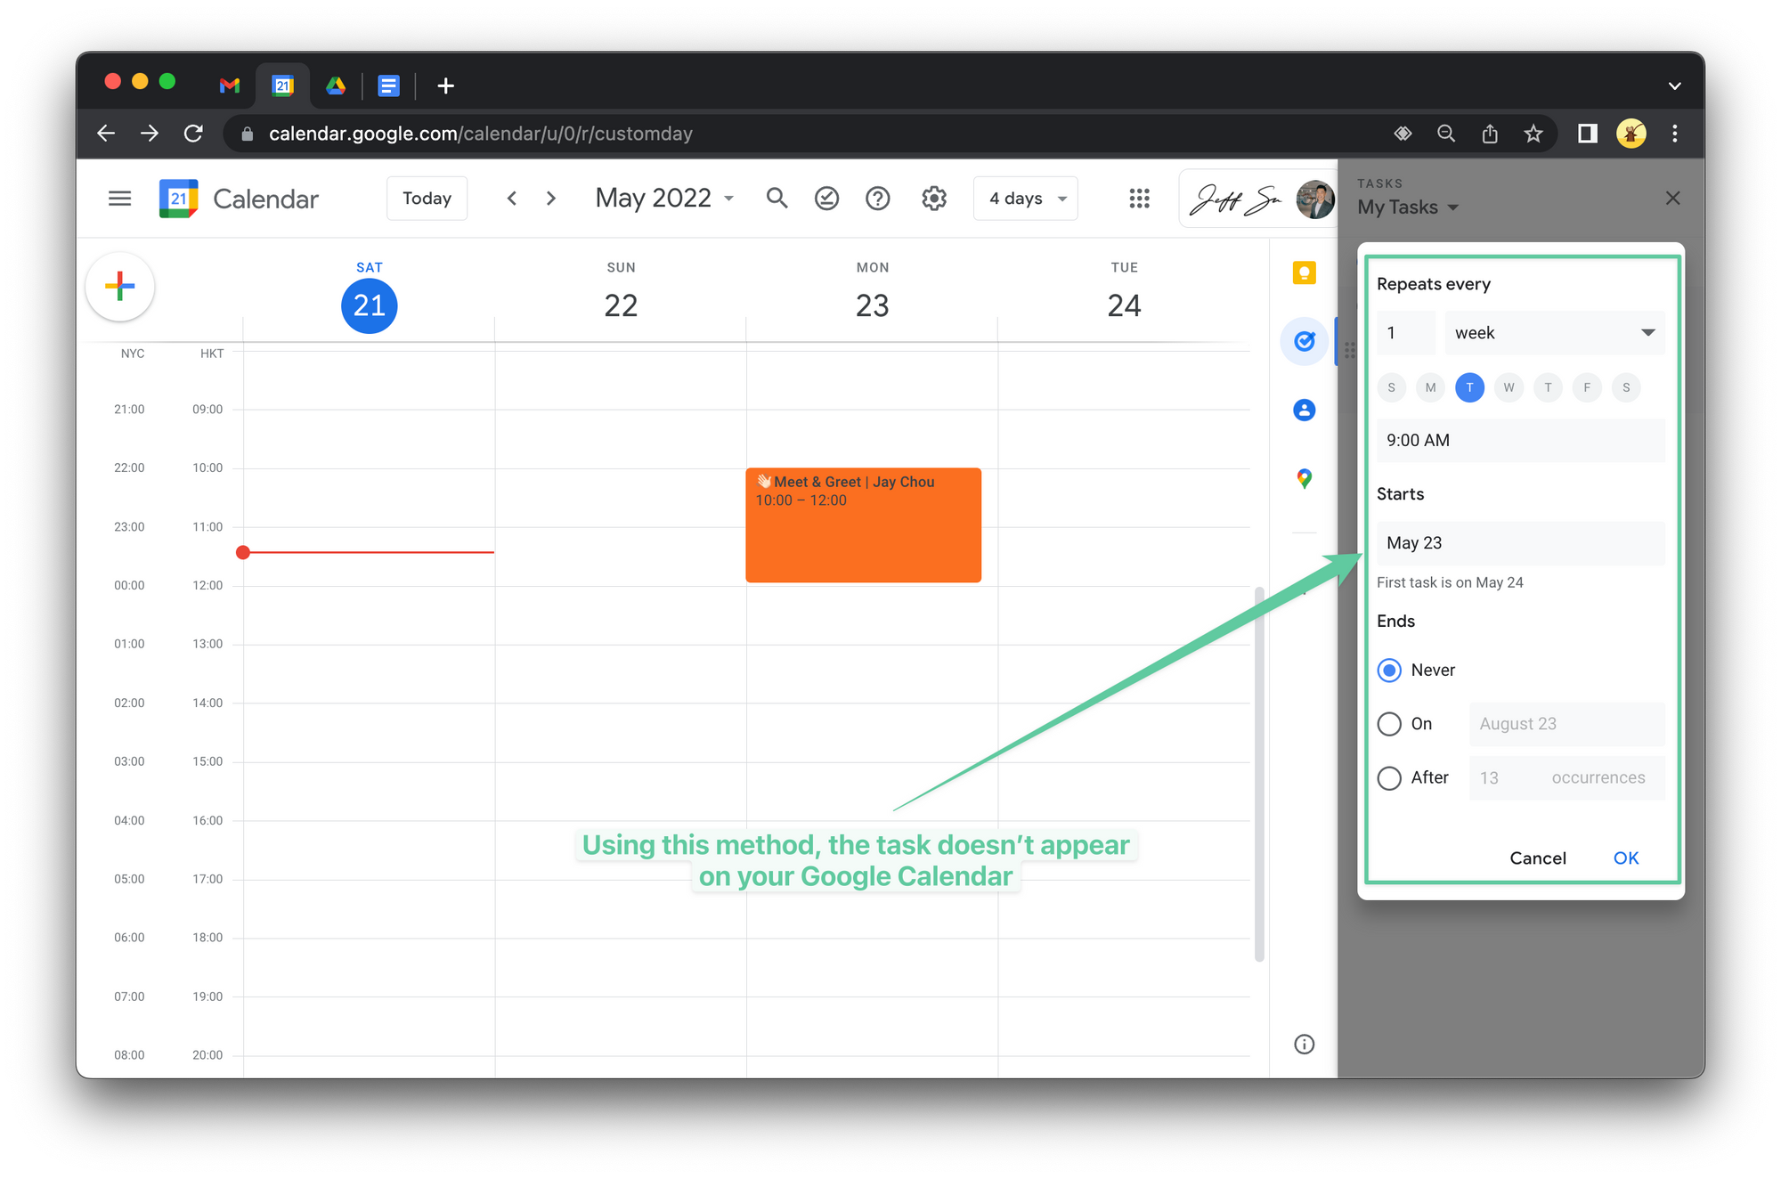Open the browser zoom magnifier icon

[1446, 134]
